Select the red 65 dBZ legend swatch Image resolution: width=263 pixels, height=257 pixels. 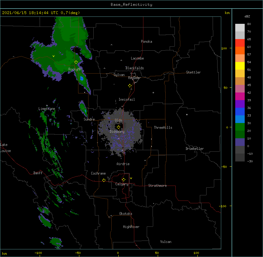pos(240,43)
